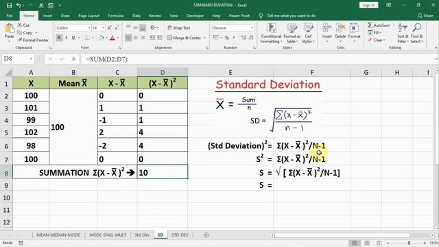Image resolution: width=439 pixels, height=247 pixels.
Task: Click Tell me what you want to do
Action: click(x=291, y=16)
